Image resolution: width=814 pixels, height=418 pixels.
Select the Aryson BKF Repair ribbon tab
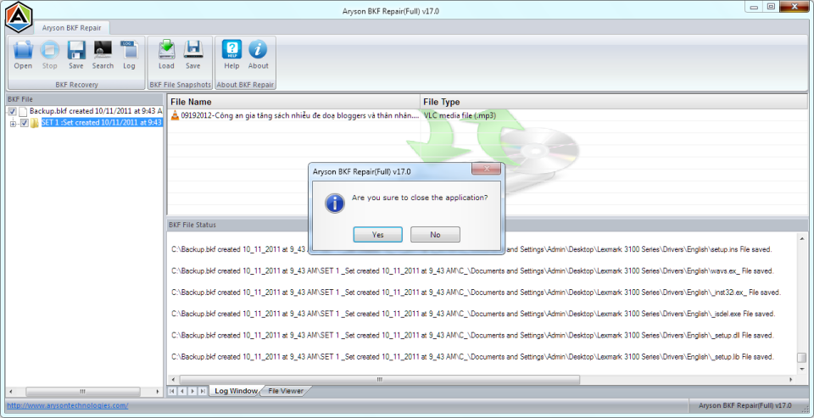(x=71, y=28)
